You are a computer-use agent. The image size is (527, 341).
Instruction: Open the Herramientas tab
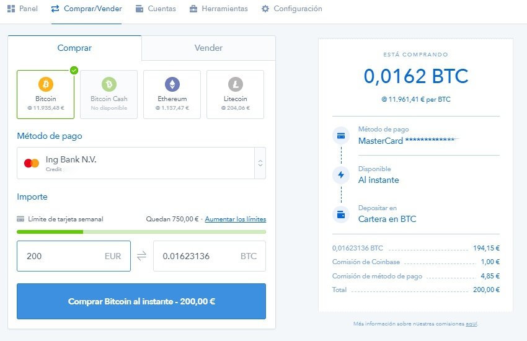pos(218,9)
